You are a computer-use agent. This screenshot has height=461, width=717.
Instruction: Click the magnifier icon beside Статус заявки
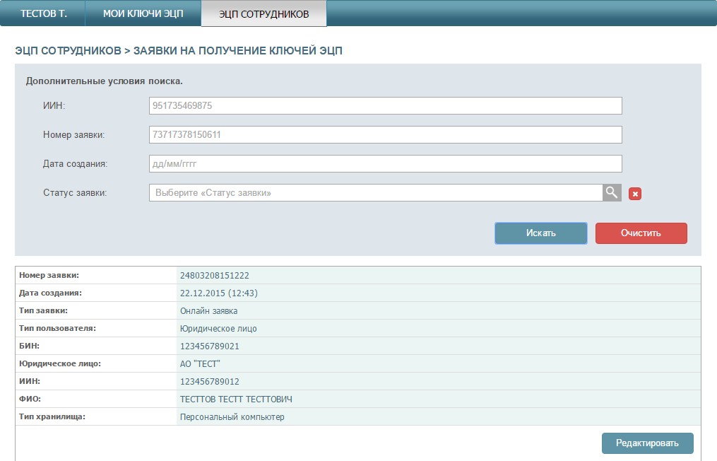coord(612,192)
